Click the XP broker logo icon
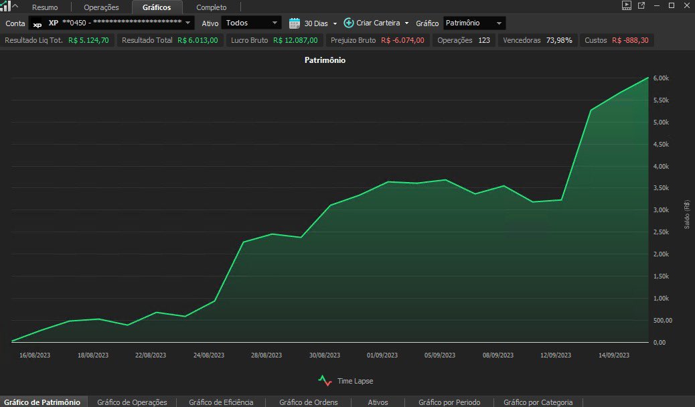This screenshot has height=407, width=695. point(37,23)
